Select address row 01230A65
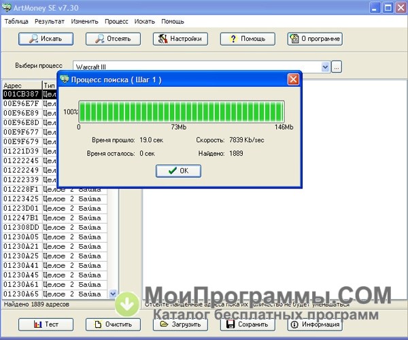 click(54, 294)
